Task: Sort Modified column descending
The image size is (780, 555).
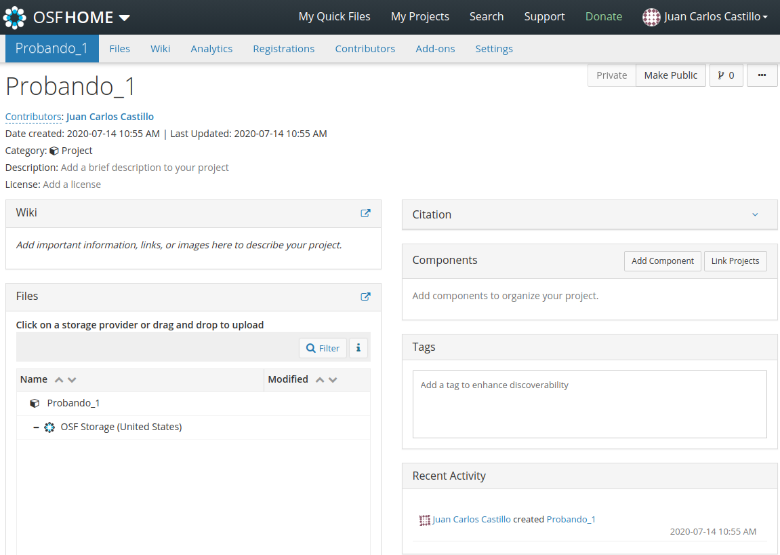Action: (x=333, y=380)
